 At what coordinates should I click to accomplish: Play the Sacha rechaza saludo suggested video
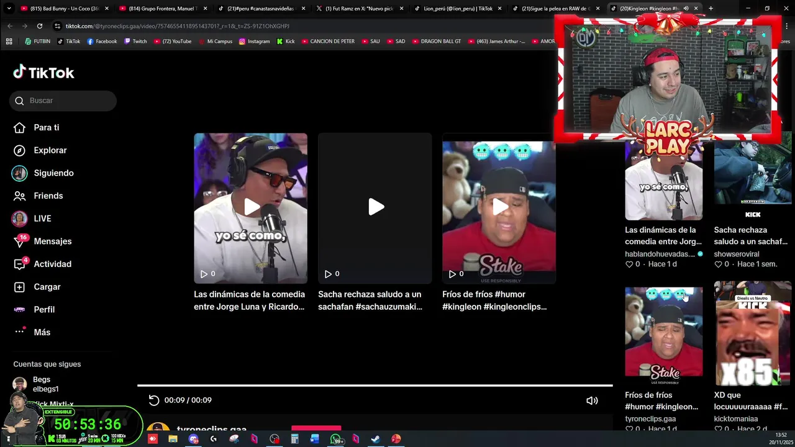[x=375, y=208]
